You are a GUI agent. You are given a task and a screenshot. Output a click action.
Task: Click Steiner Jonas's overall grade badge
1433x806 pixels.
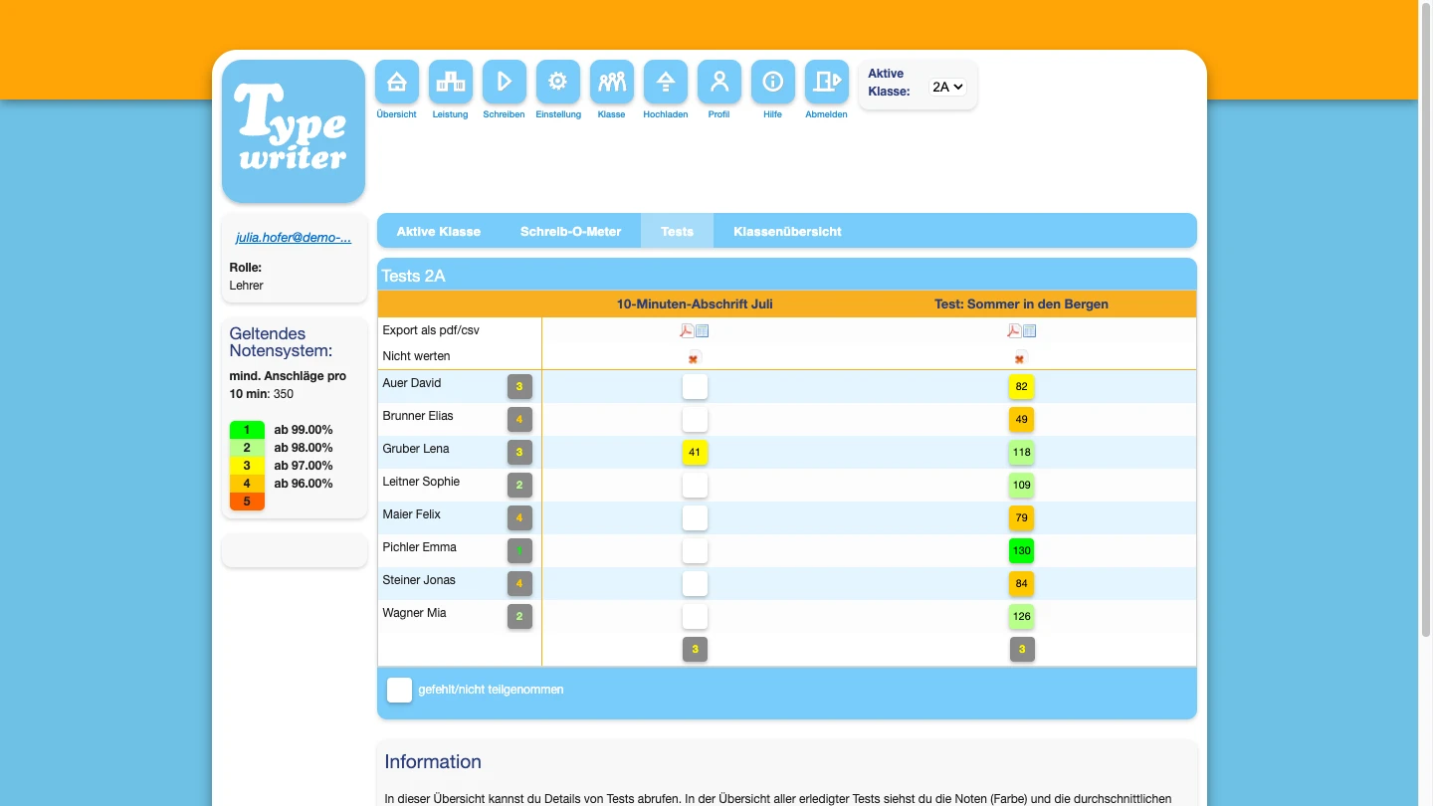[x=519, y=583]
